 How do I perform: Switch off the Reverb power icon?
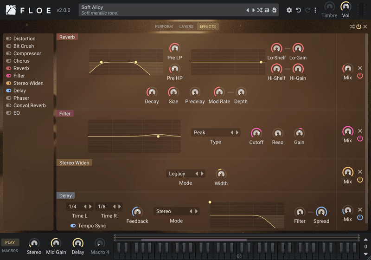pos(360,76)
